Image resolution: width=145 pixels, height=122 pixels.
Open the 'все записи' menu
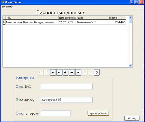7,7
